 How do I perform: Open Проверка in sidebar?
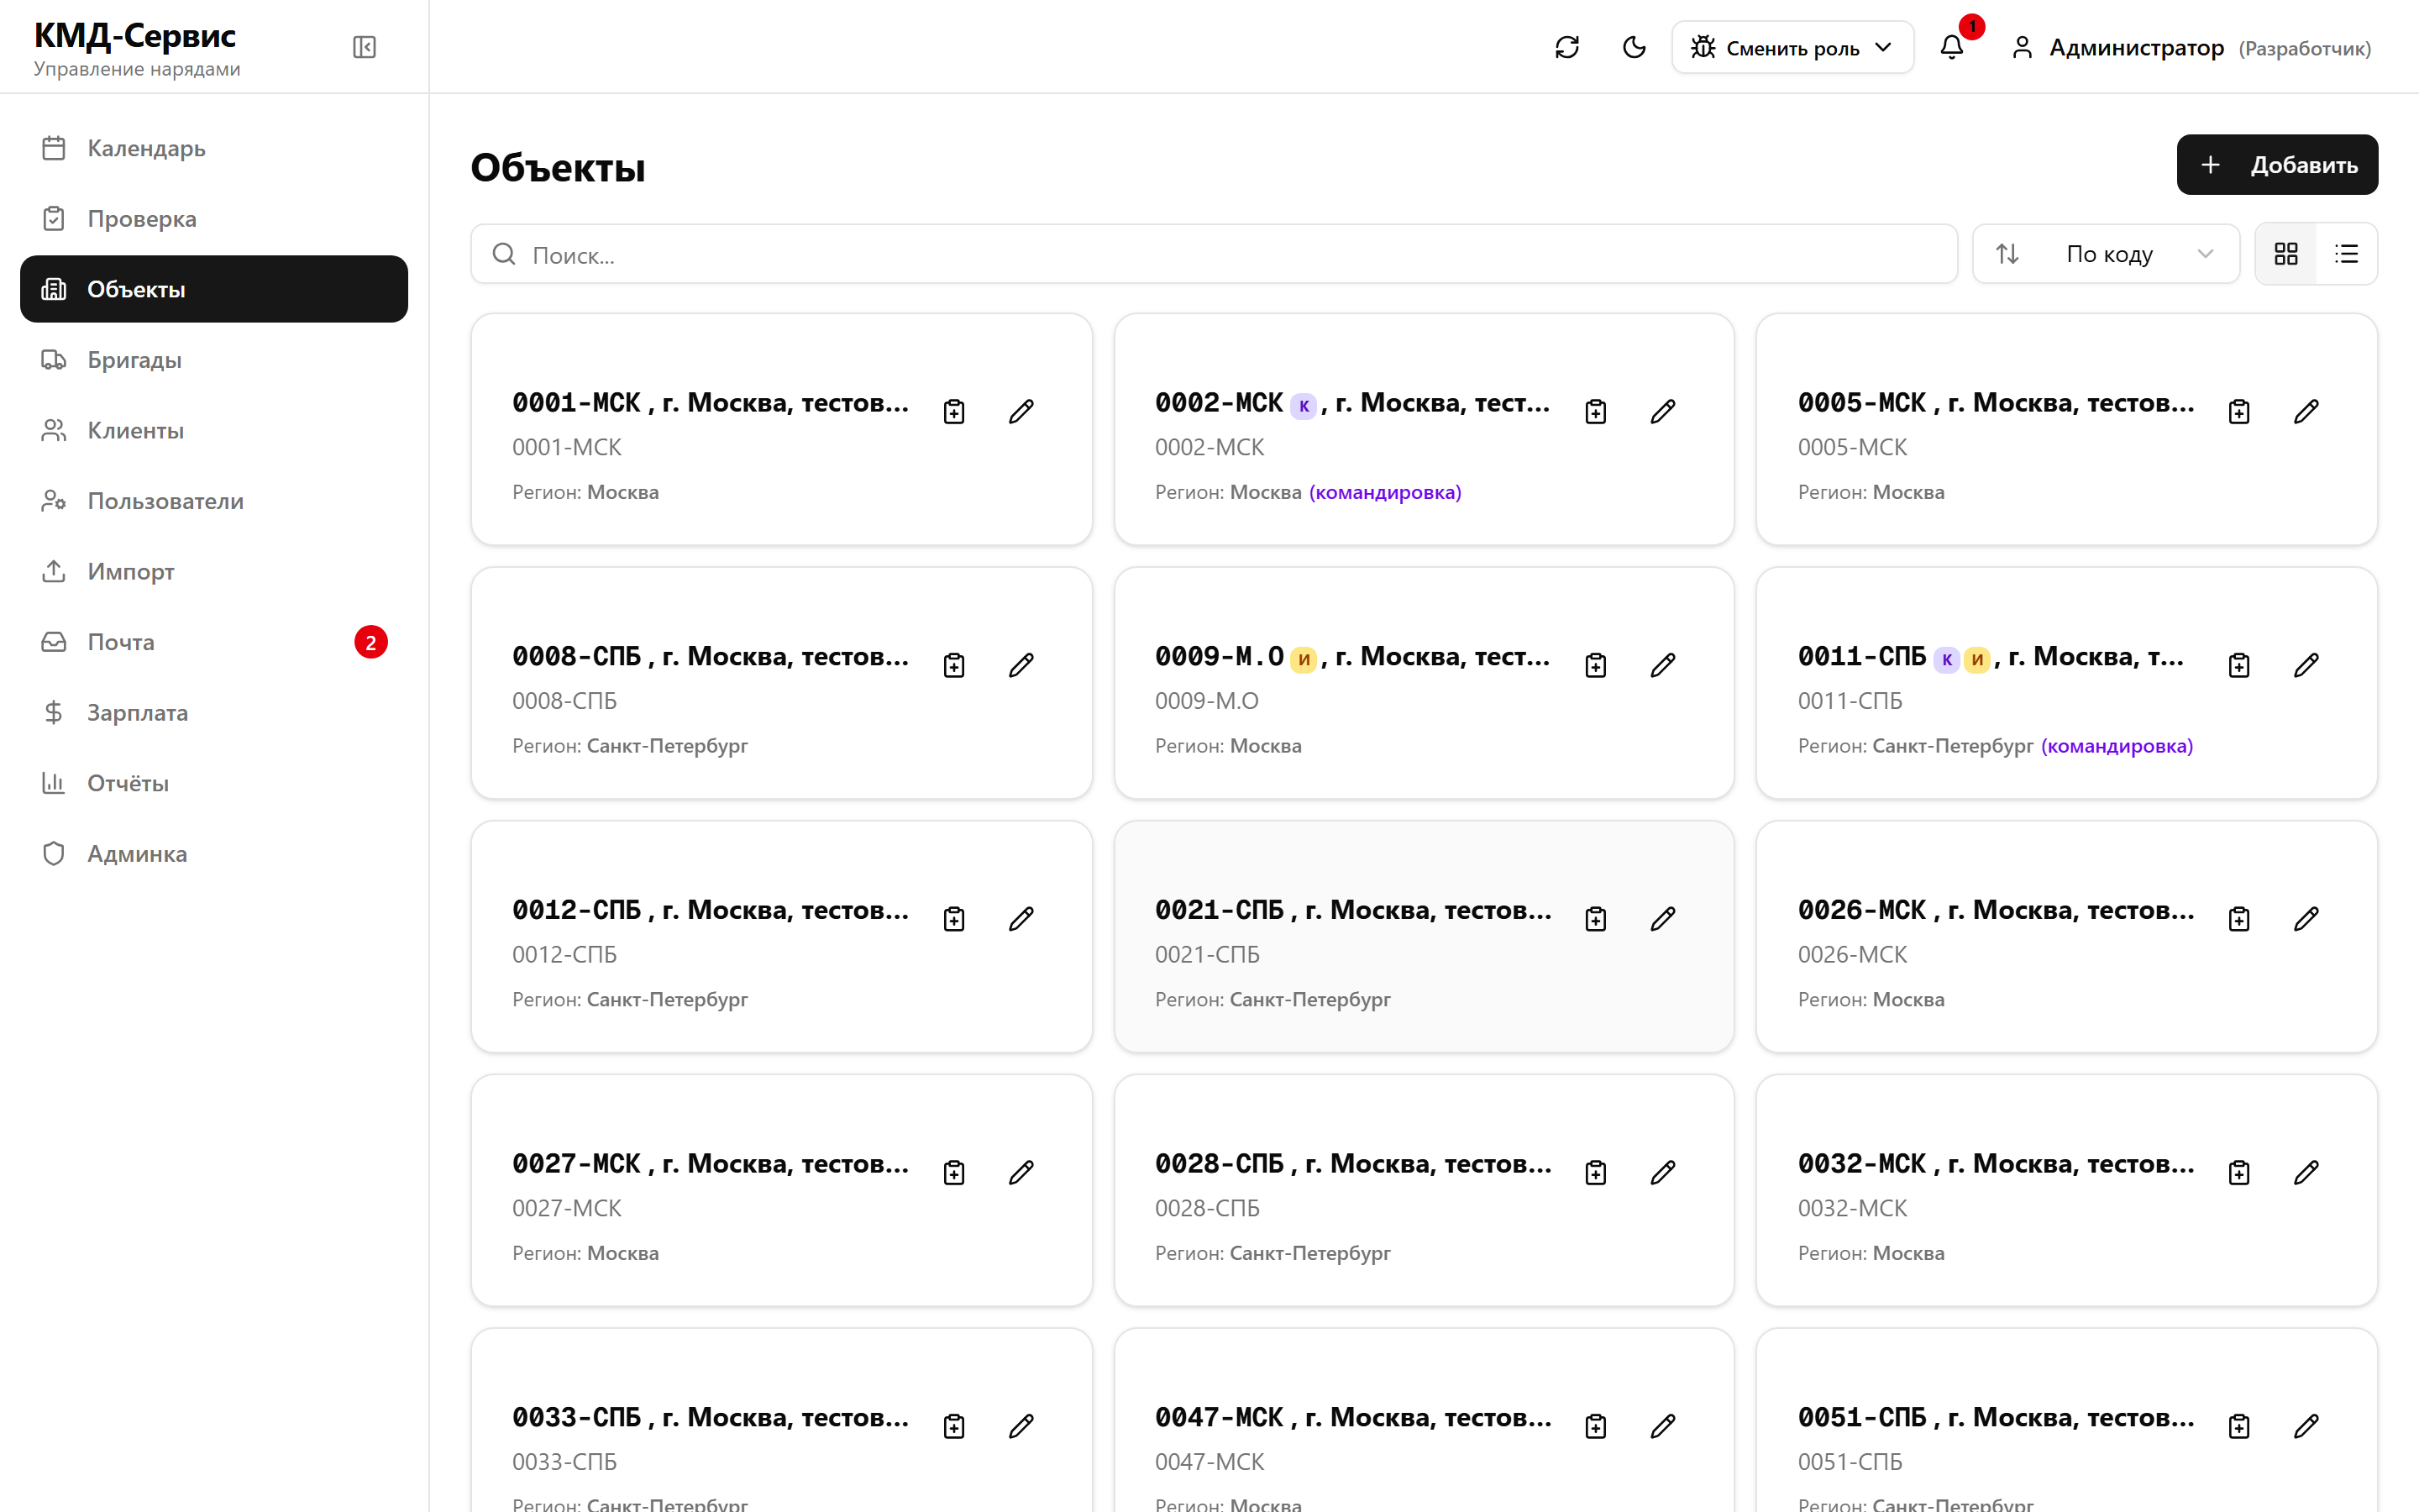[x=214, y=218]
